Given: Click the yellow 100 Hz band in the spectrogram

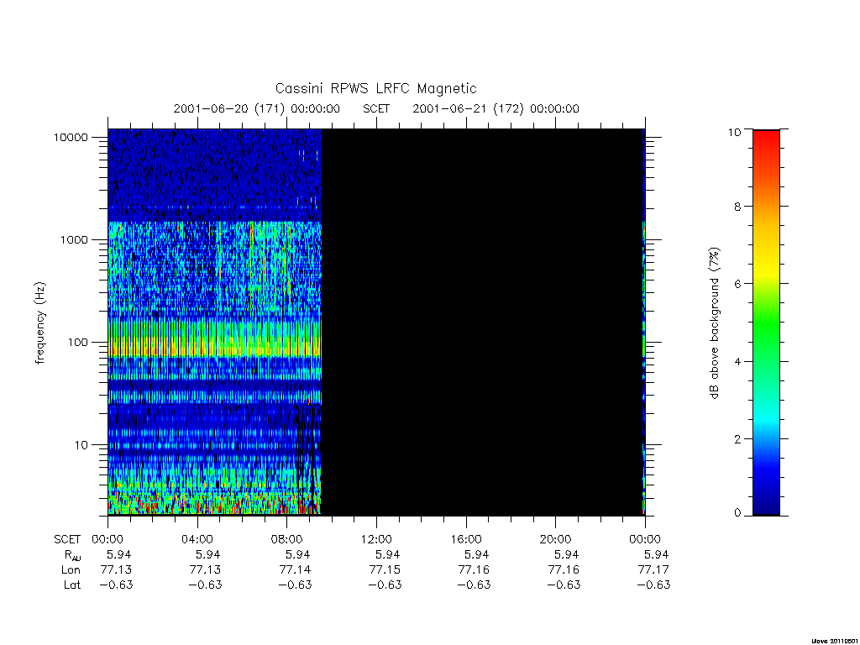Looking at the screenshot, I should tap(214, 345).
